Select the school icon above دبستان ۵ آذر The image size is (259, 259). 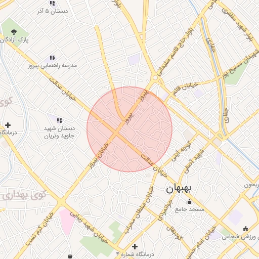52,3
